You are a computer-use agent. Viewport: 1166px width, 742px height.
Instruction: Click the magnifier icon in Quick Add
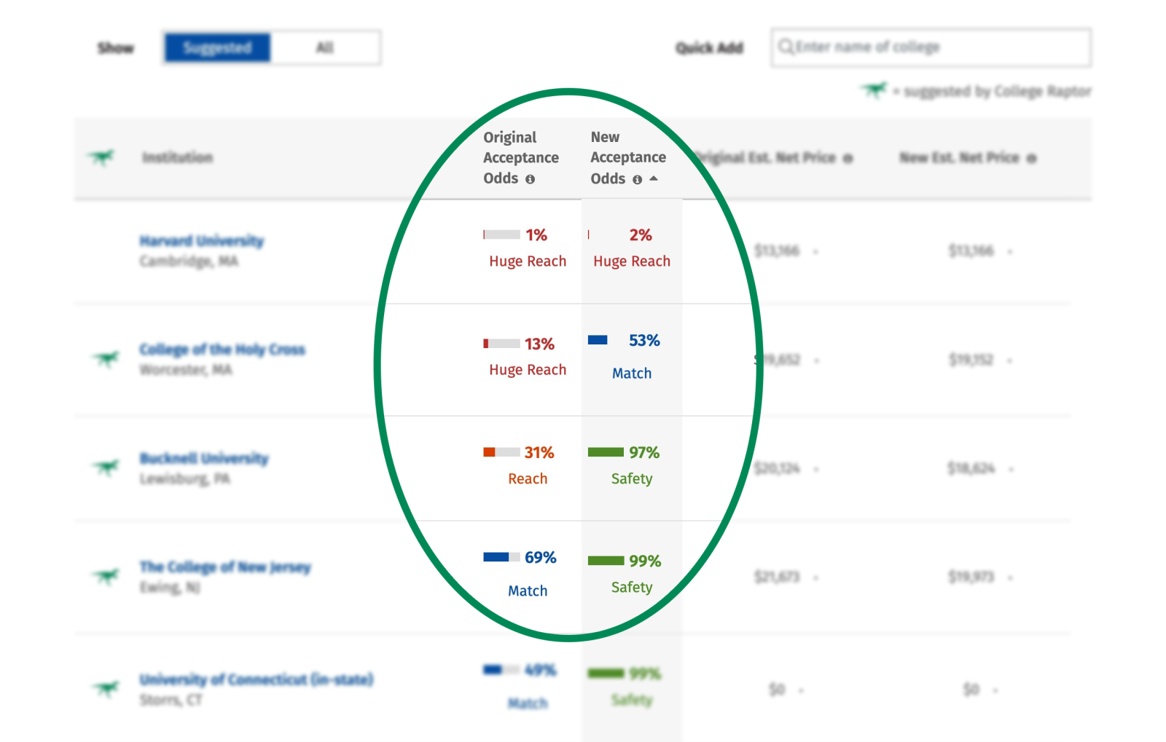(786, 47)
